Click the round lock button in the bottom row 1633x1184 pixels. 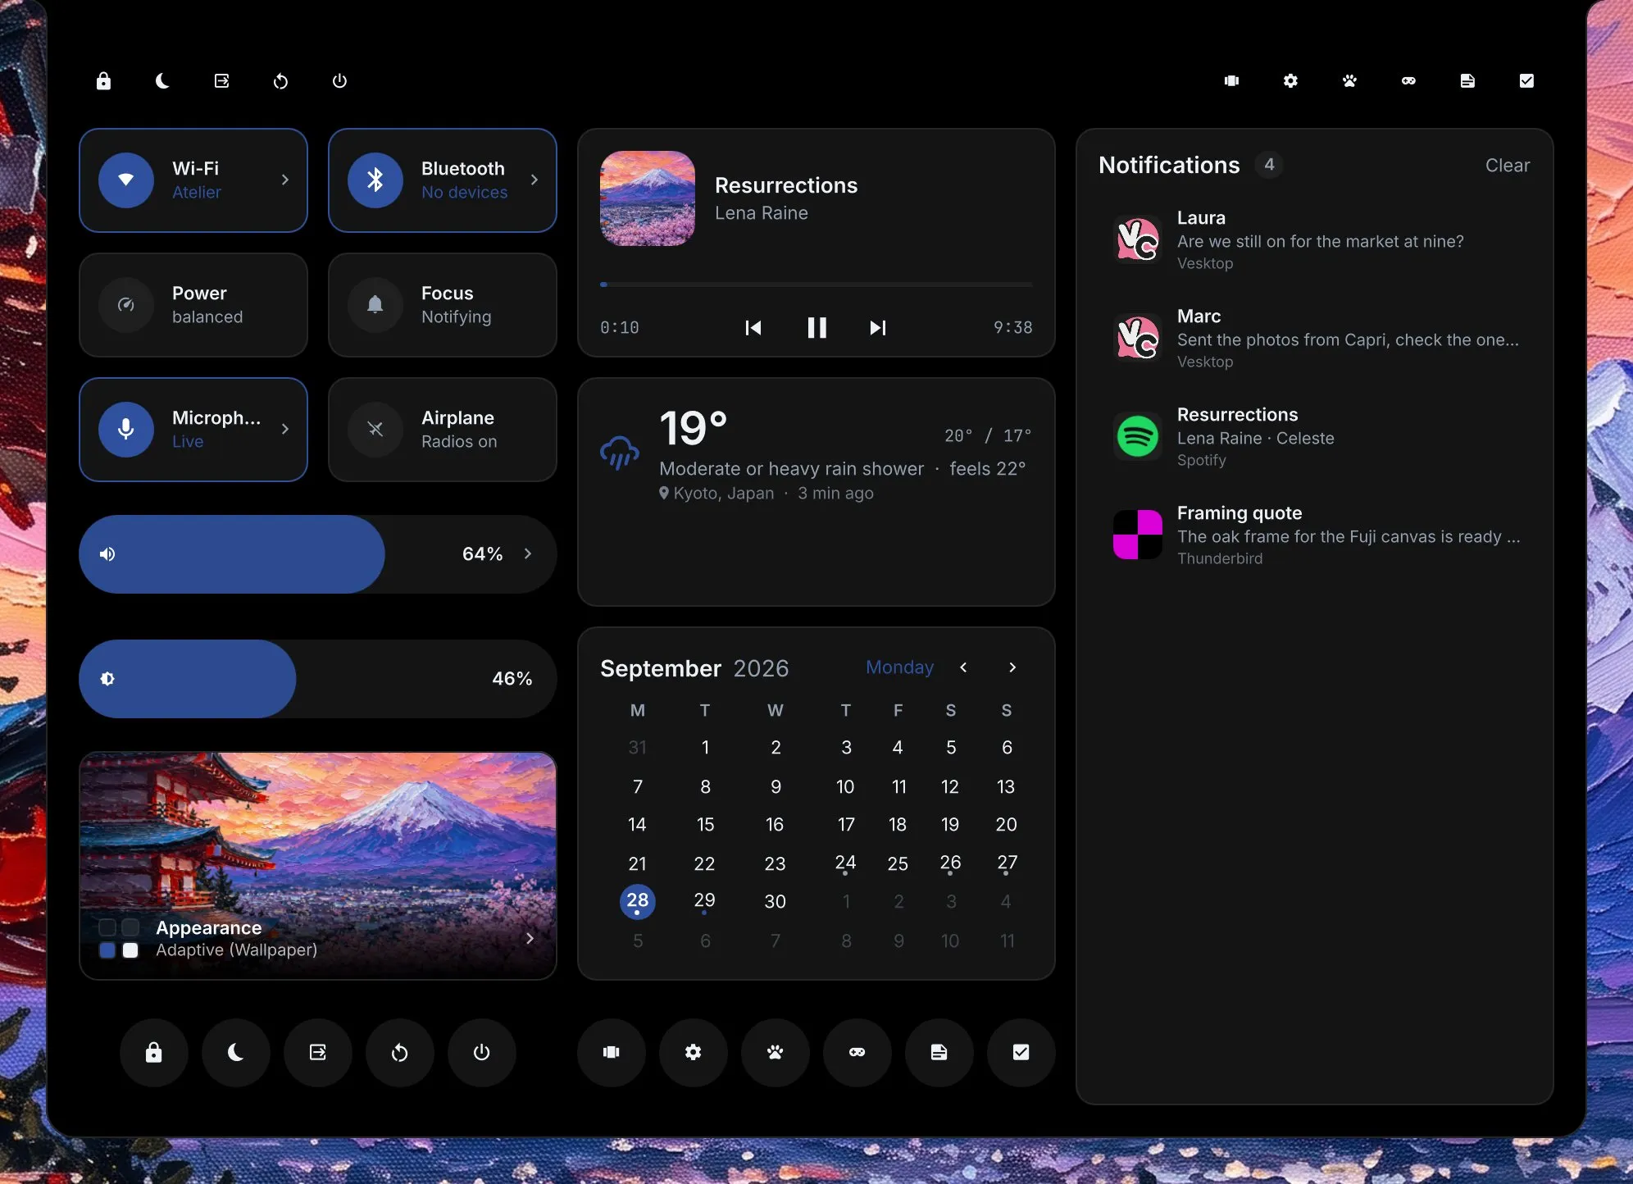[154, 1053]
